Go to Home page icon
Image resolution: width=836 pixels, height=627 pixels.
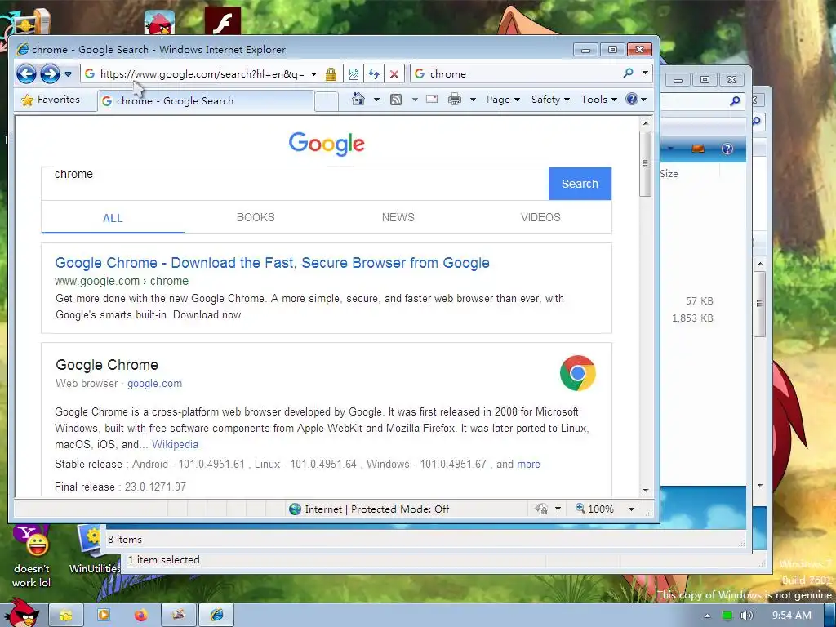pos(358,99)
